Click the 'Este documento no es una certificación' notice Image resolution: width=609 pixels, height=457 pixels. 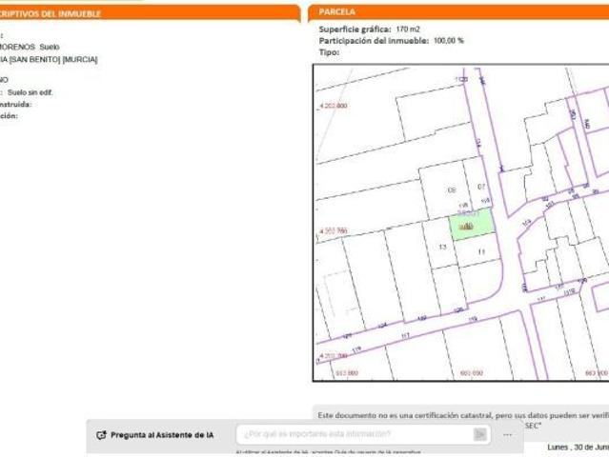[463, 415]
